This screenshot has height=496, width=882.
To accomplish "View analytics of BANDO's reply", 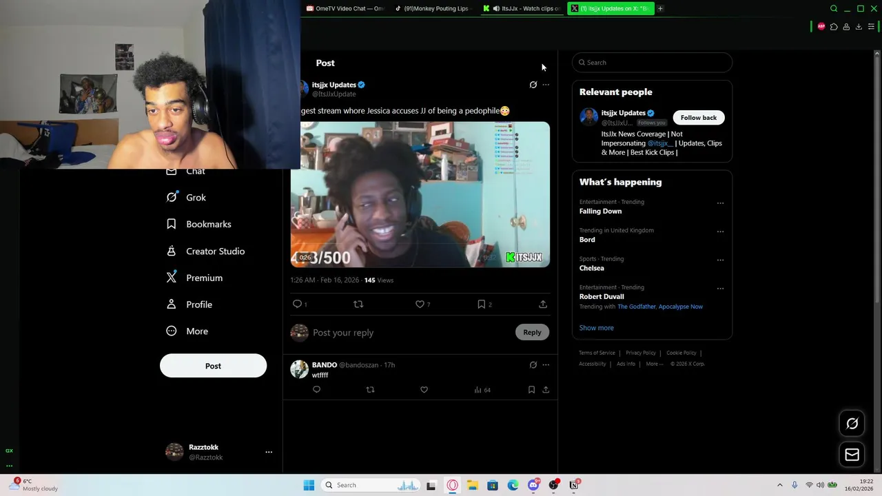I will pyautogui.click(x=482, y=390).
